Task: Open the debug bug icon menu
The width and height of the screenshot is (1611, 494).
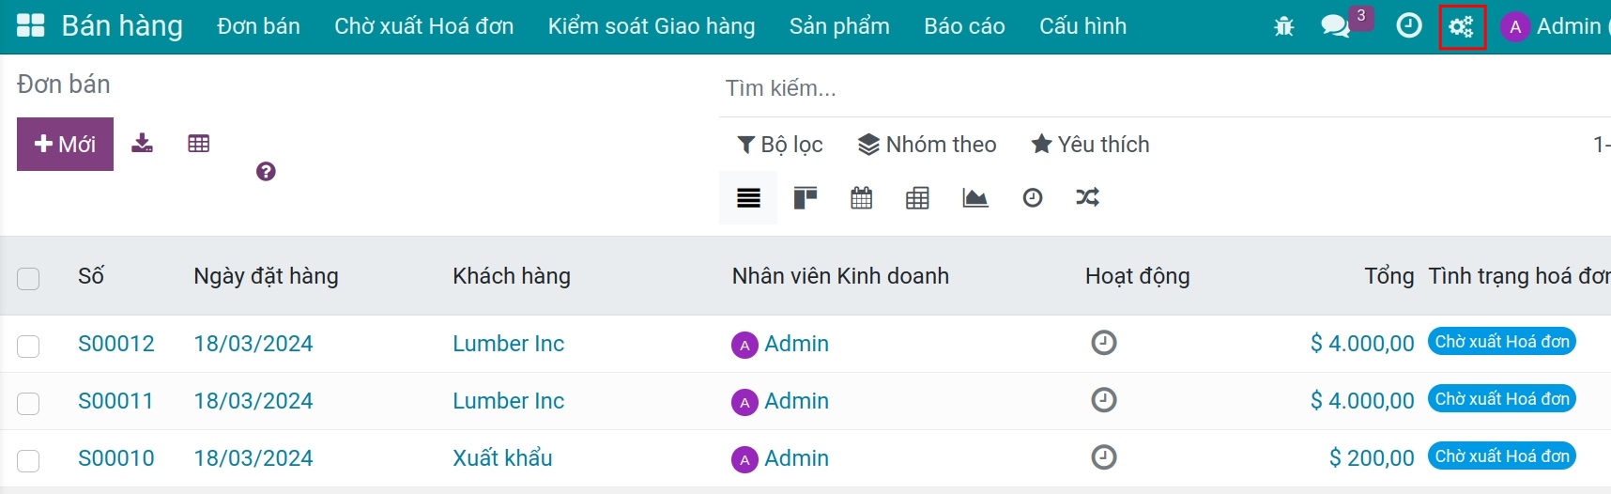Action: click(1283, 26)
